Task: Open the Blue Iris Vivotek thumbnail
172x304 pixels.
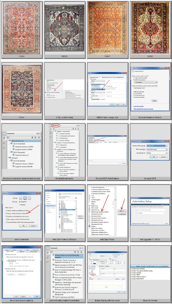Action: click(150, 272)
